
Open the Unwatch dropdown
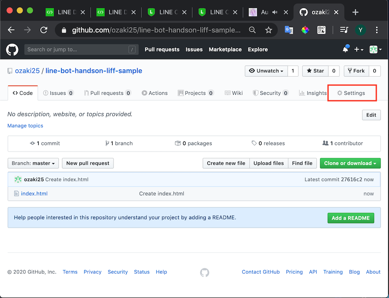point(266,71)
